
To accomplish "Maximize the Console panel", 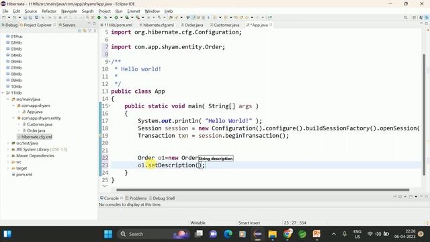I will tap(427, 197).
